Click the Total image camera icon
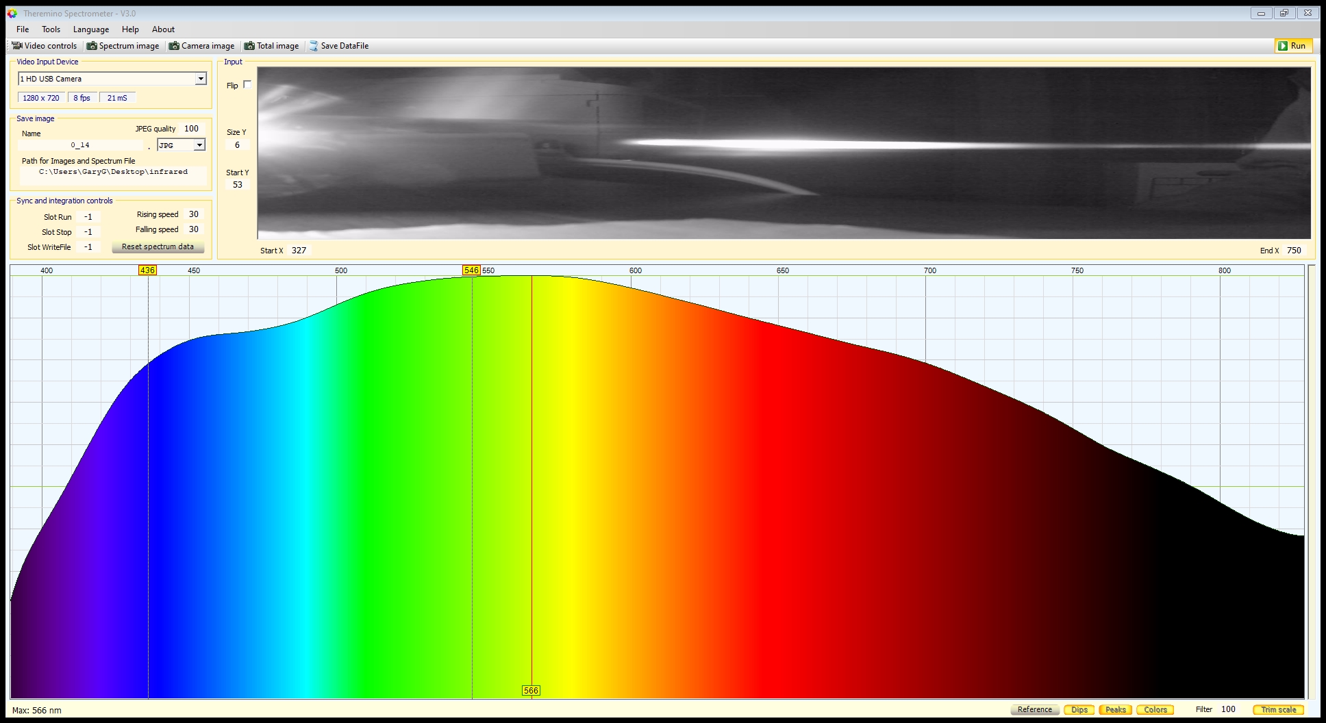1326x723 pixels. 249,46
